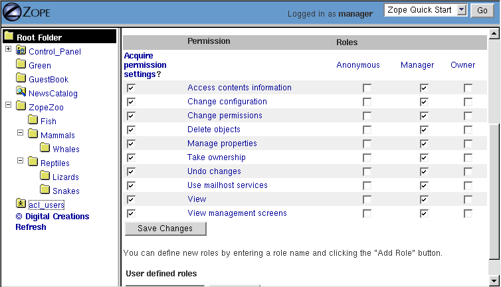Click the Whales folder icon
The image size is (501, 287).
click(x=45, y=148)
